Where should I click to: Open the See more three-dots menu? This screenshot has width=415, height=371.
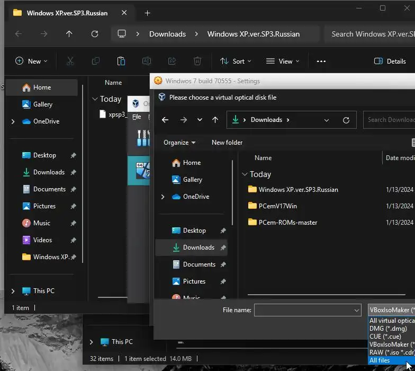click(x=321, y=61)
